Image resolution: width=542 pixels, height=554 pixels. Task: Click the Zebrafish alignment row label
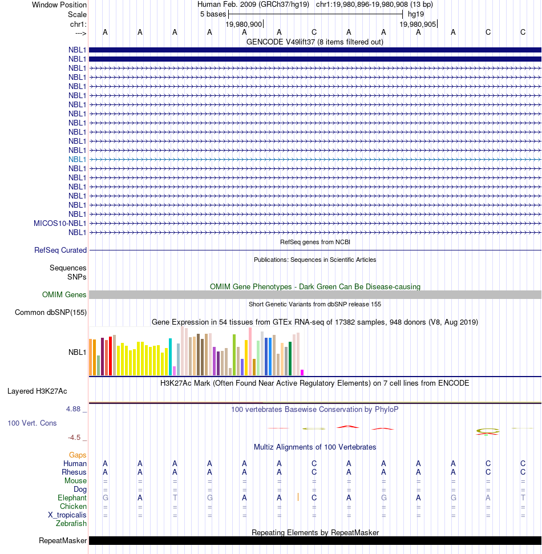coord(71,523)
